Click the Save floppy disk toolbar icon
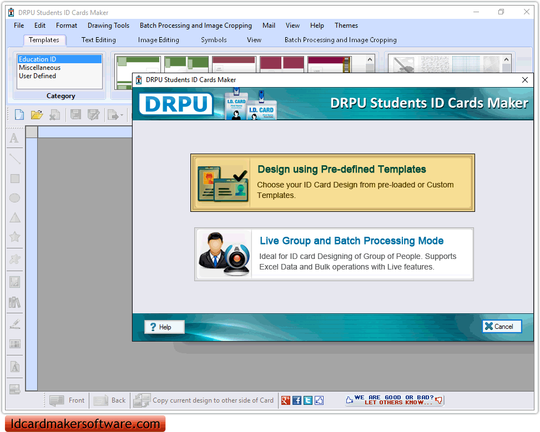Screen dimensions: 540x432 coord(76,115)
